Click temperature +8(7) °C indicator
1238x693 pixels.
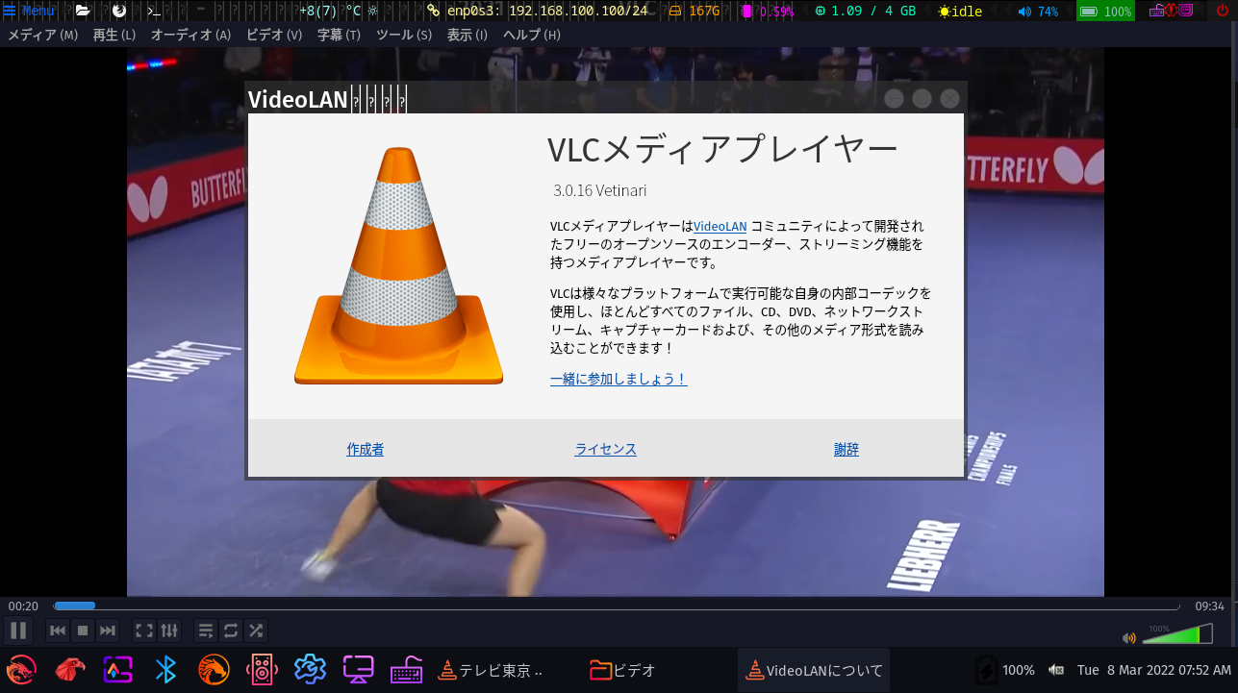click(x=339, y=12)
